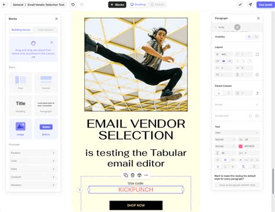Viewport: 275px width, 212px height.
Task: Click the padding link icon in Layout
Action: click(x=257, y=75)
